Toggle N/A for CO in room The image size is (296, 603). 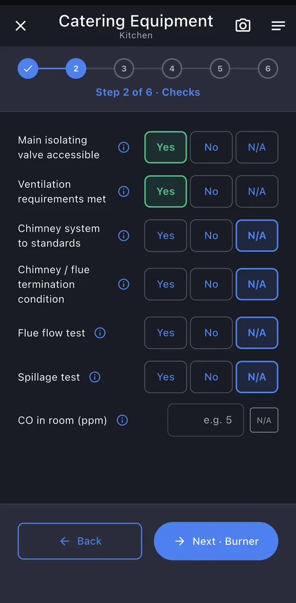tap(264, 420)
